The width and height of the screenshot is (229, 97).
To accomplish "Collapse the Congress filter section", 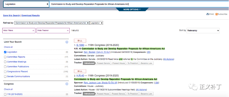I will point(67,84).
